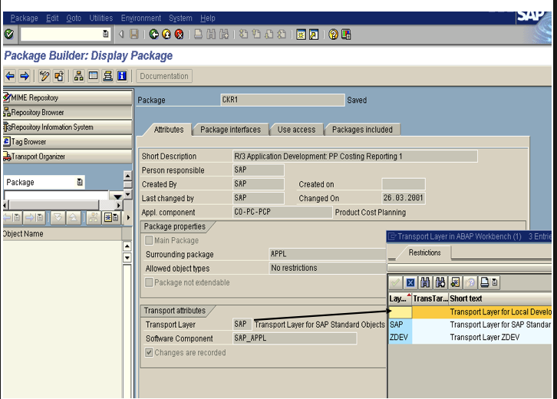Screen dimensions: 557x399
Task: Switch to the Package interfaces tab
Action: (x=230, y=130)
